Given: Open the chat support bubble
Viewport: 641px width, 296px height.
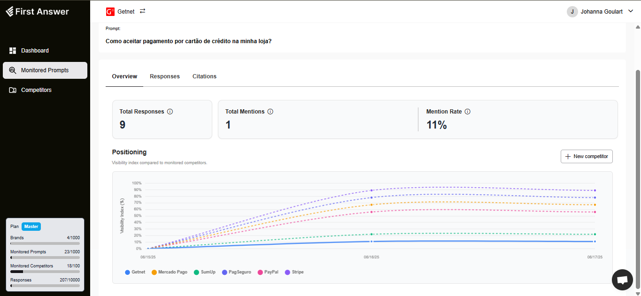Looking at the screenshot, I should click(622, 280).
